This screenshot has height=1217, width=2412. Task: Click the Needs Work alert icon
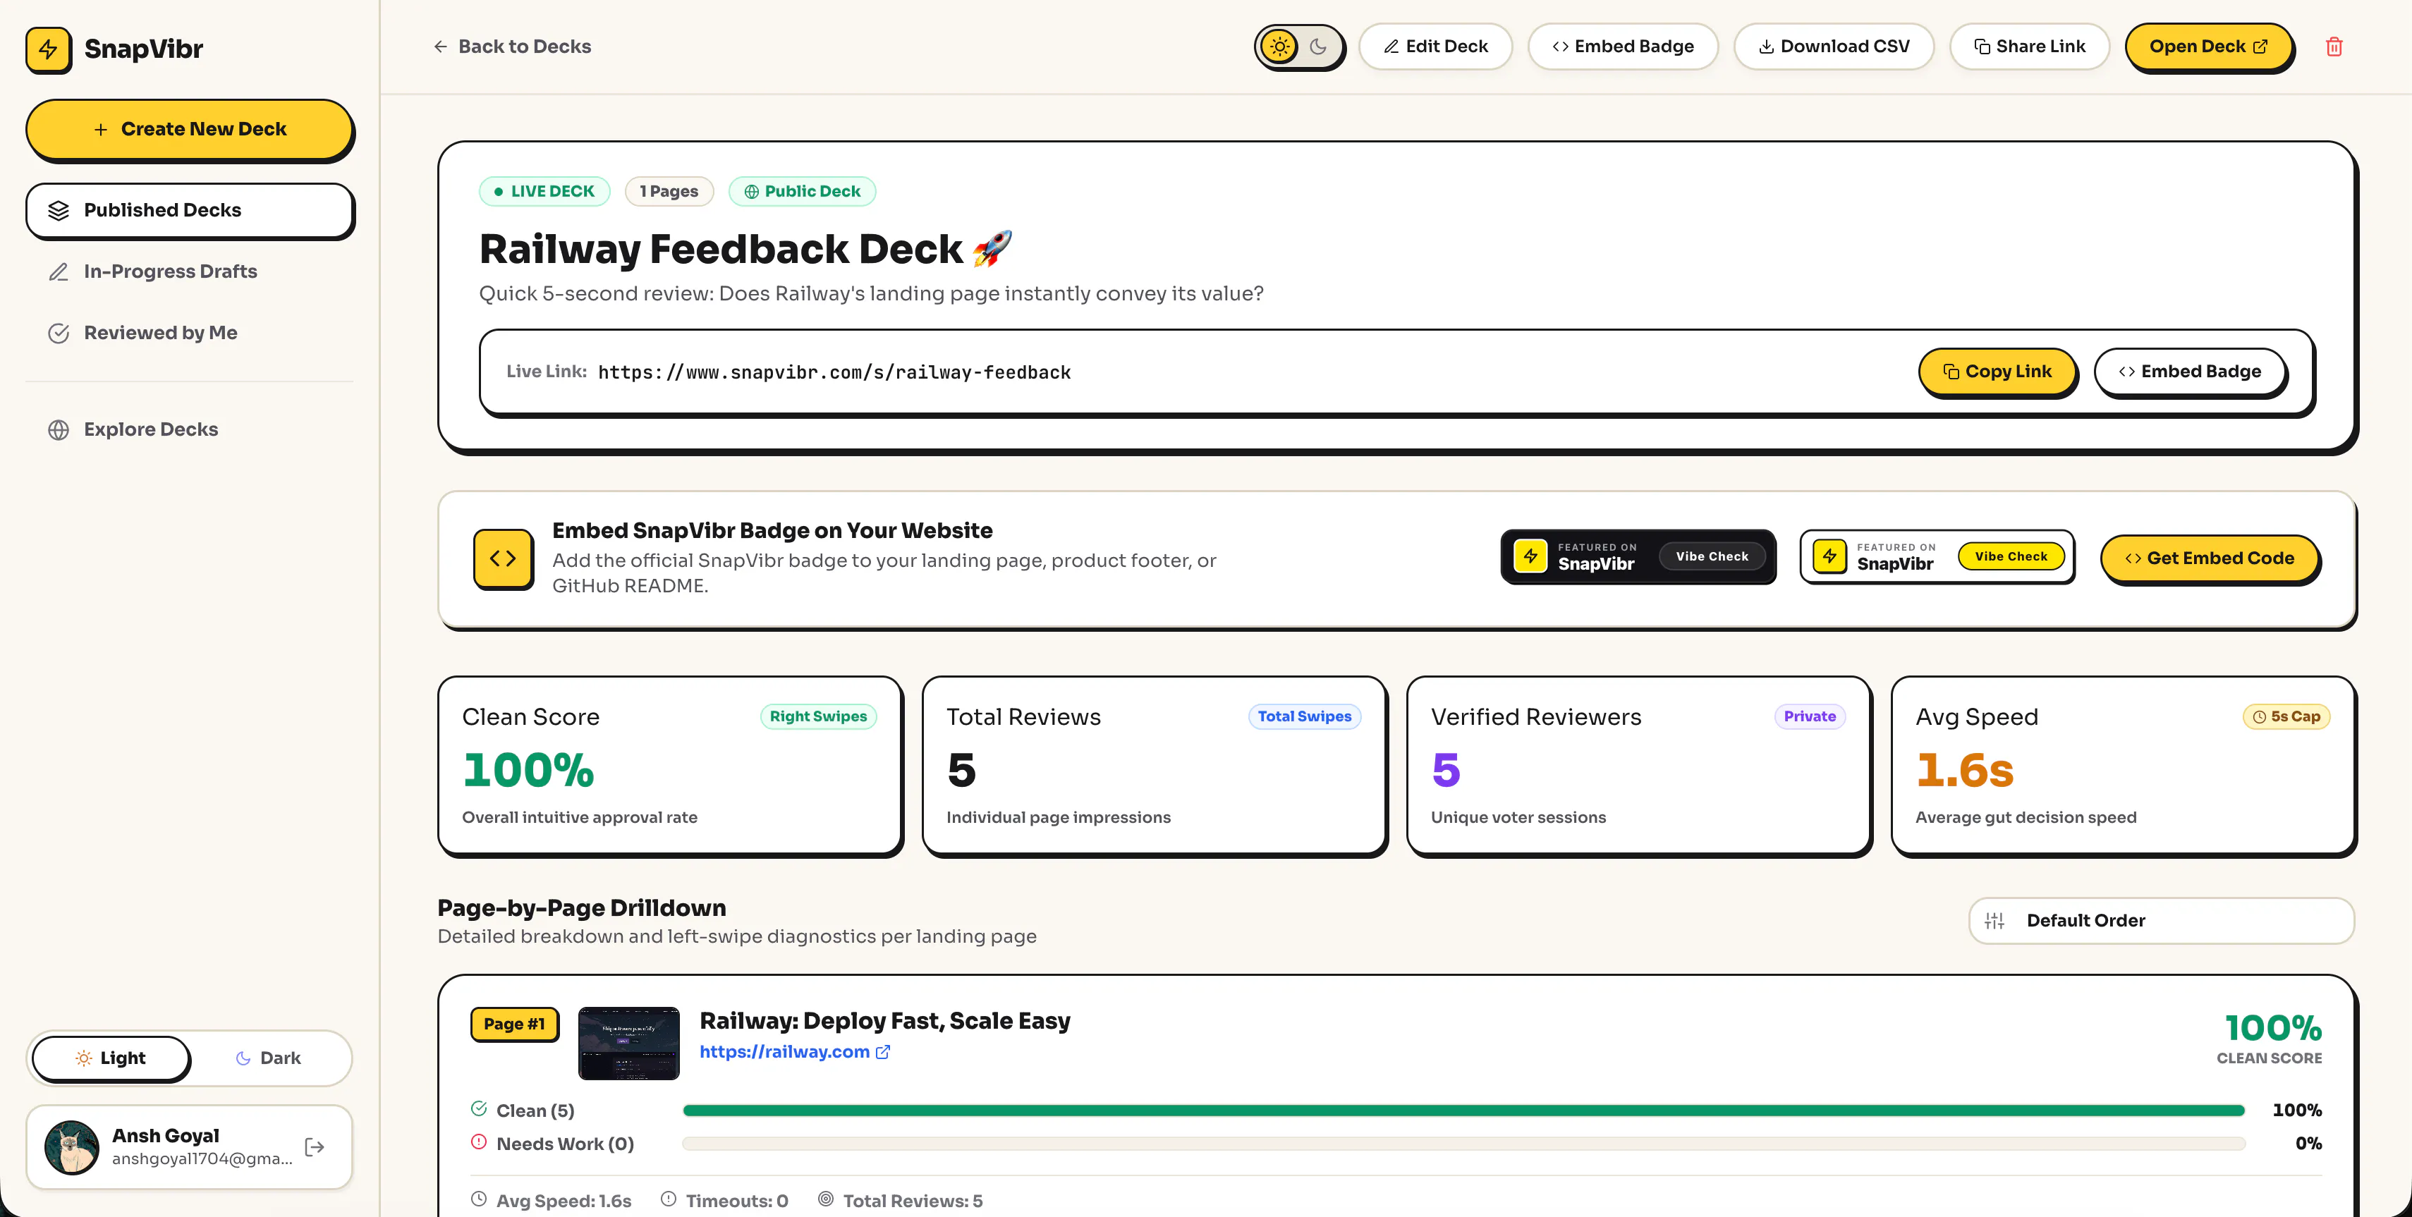pyautogui.click(x=478, y=1142)
